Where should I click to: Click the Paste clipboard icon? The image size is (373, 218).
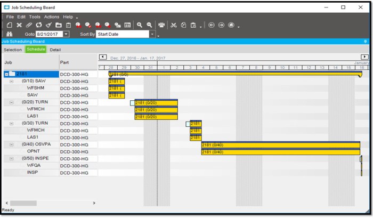coord(193,25)
